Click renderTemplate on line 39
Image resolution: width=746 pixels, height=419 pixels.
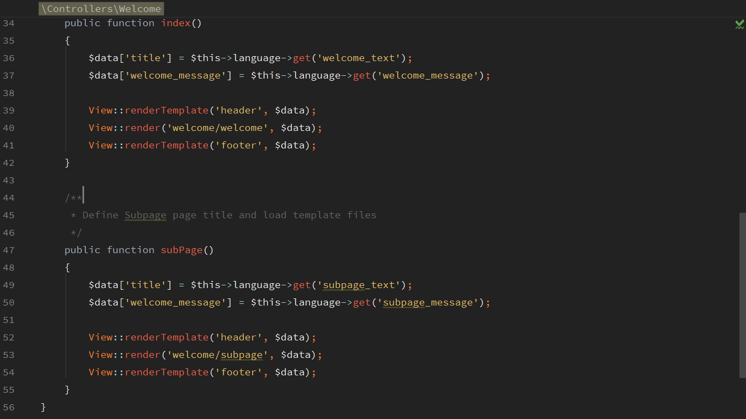coord(167,110)
